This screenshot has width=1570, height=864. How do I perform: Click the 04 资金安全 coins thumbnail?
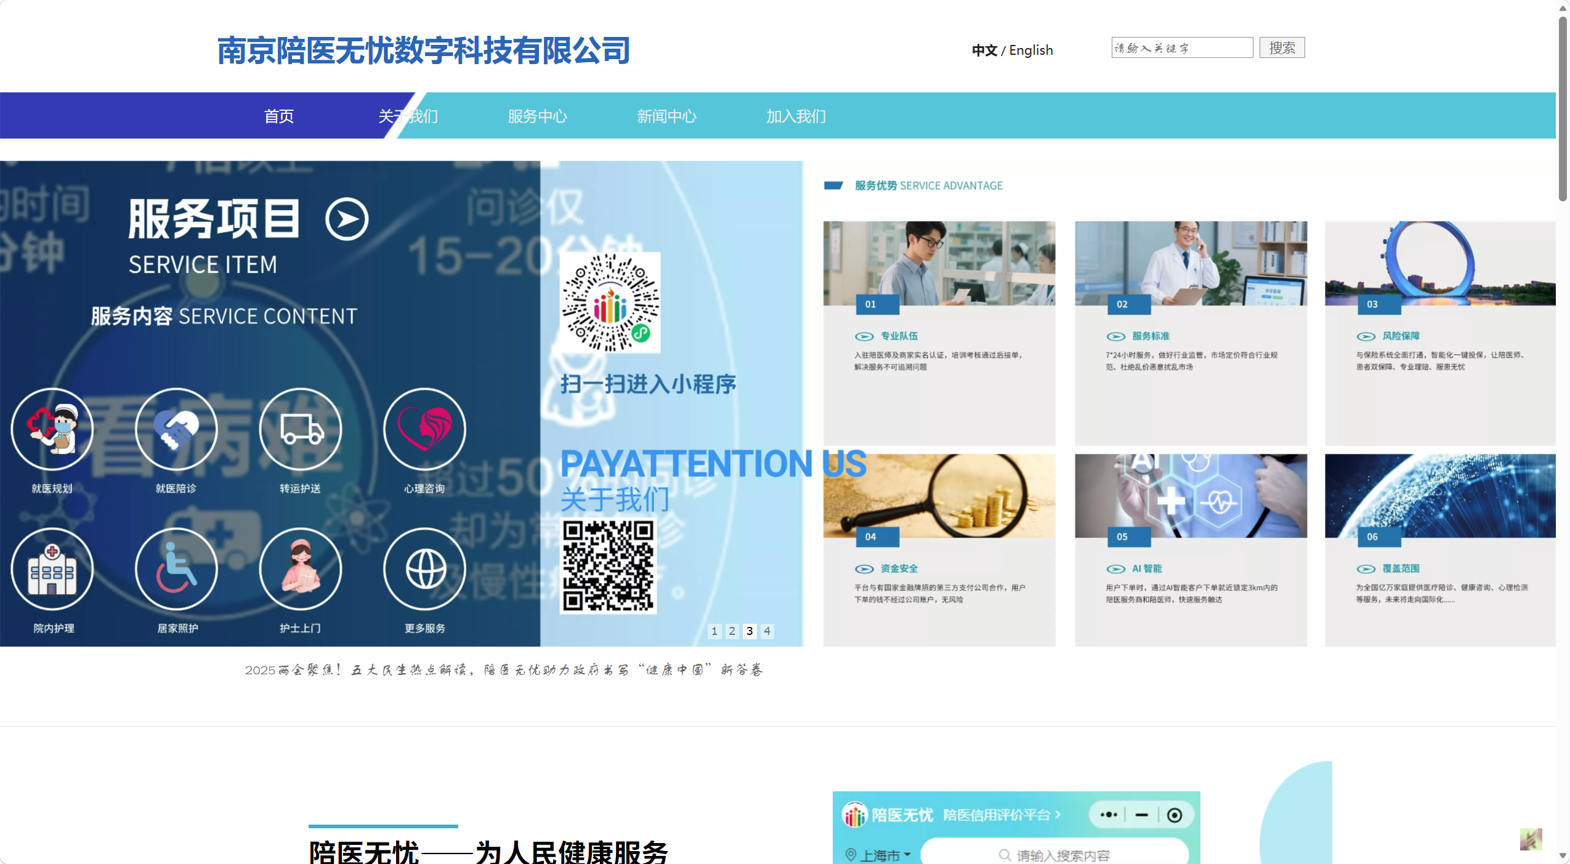[939, 496]
